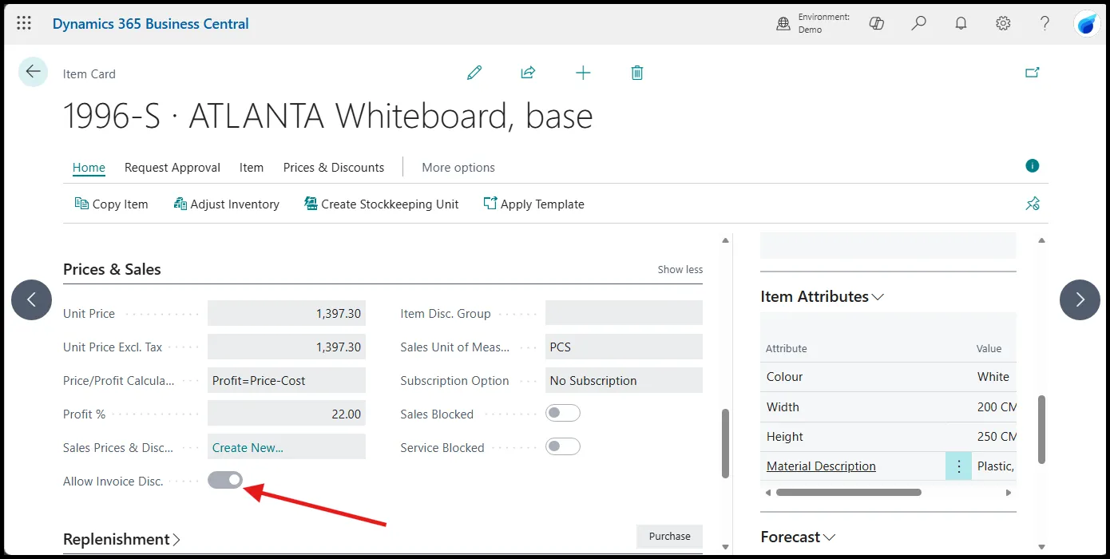Open Sales Unit of Measure field
The width and height of the screenshot is (1110, 559).
pos(624,347)
